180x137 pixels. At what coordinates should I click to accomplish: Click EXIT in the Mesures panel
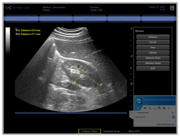click(x=153, y=68)
